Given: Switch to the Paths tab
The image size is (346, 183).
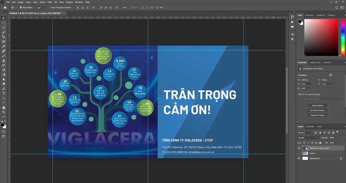Looking at the screenshot, I should coord(319,127).
